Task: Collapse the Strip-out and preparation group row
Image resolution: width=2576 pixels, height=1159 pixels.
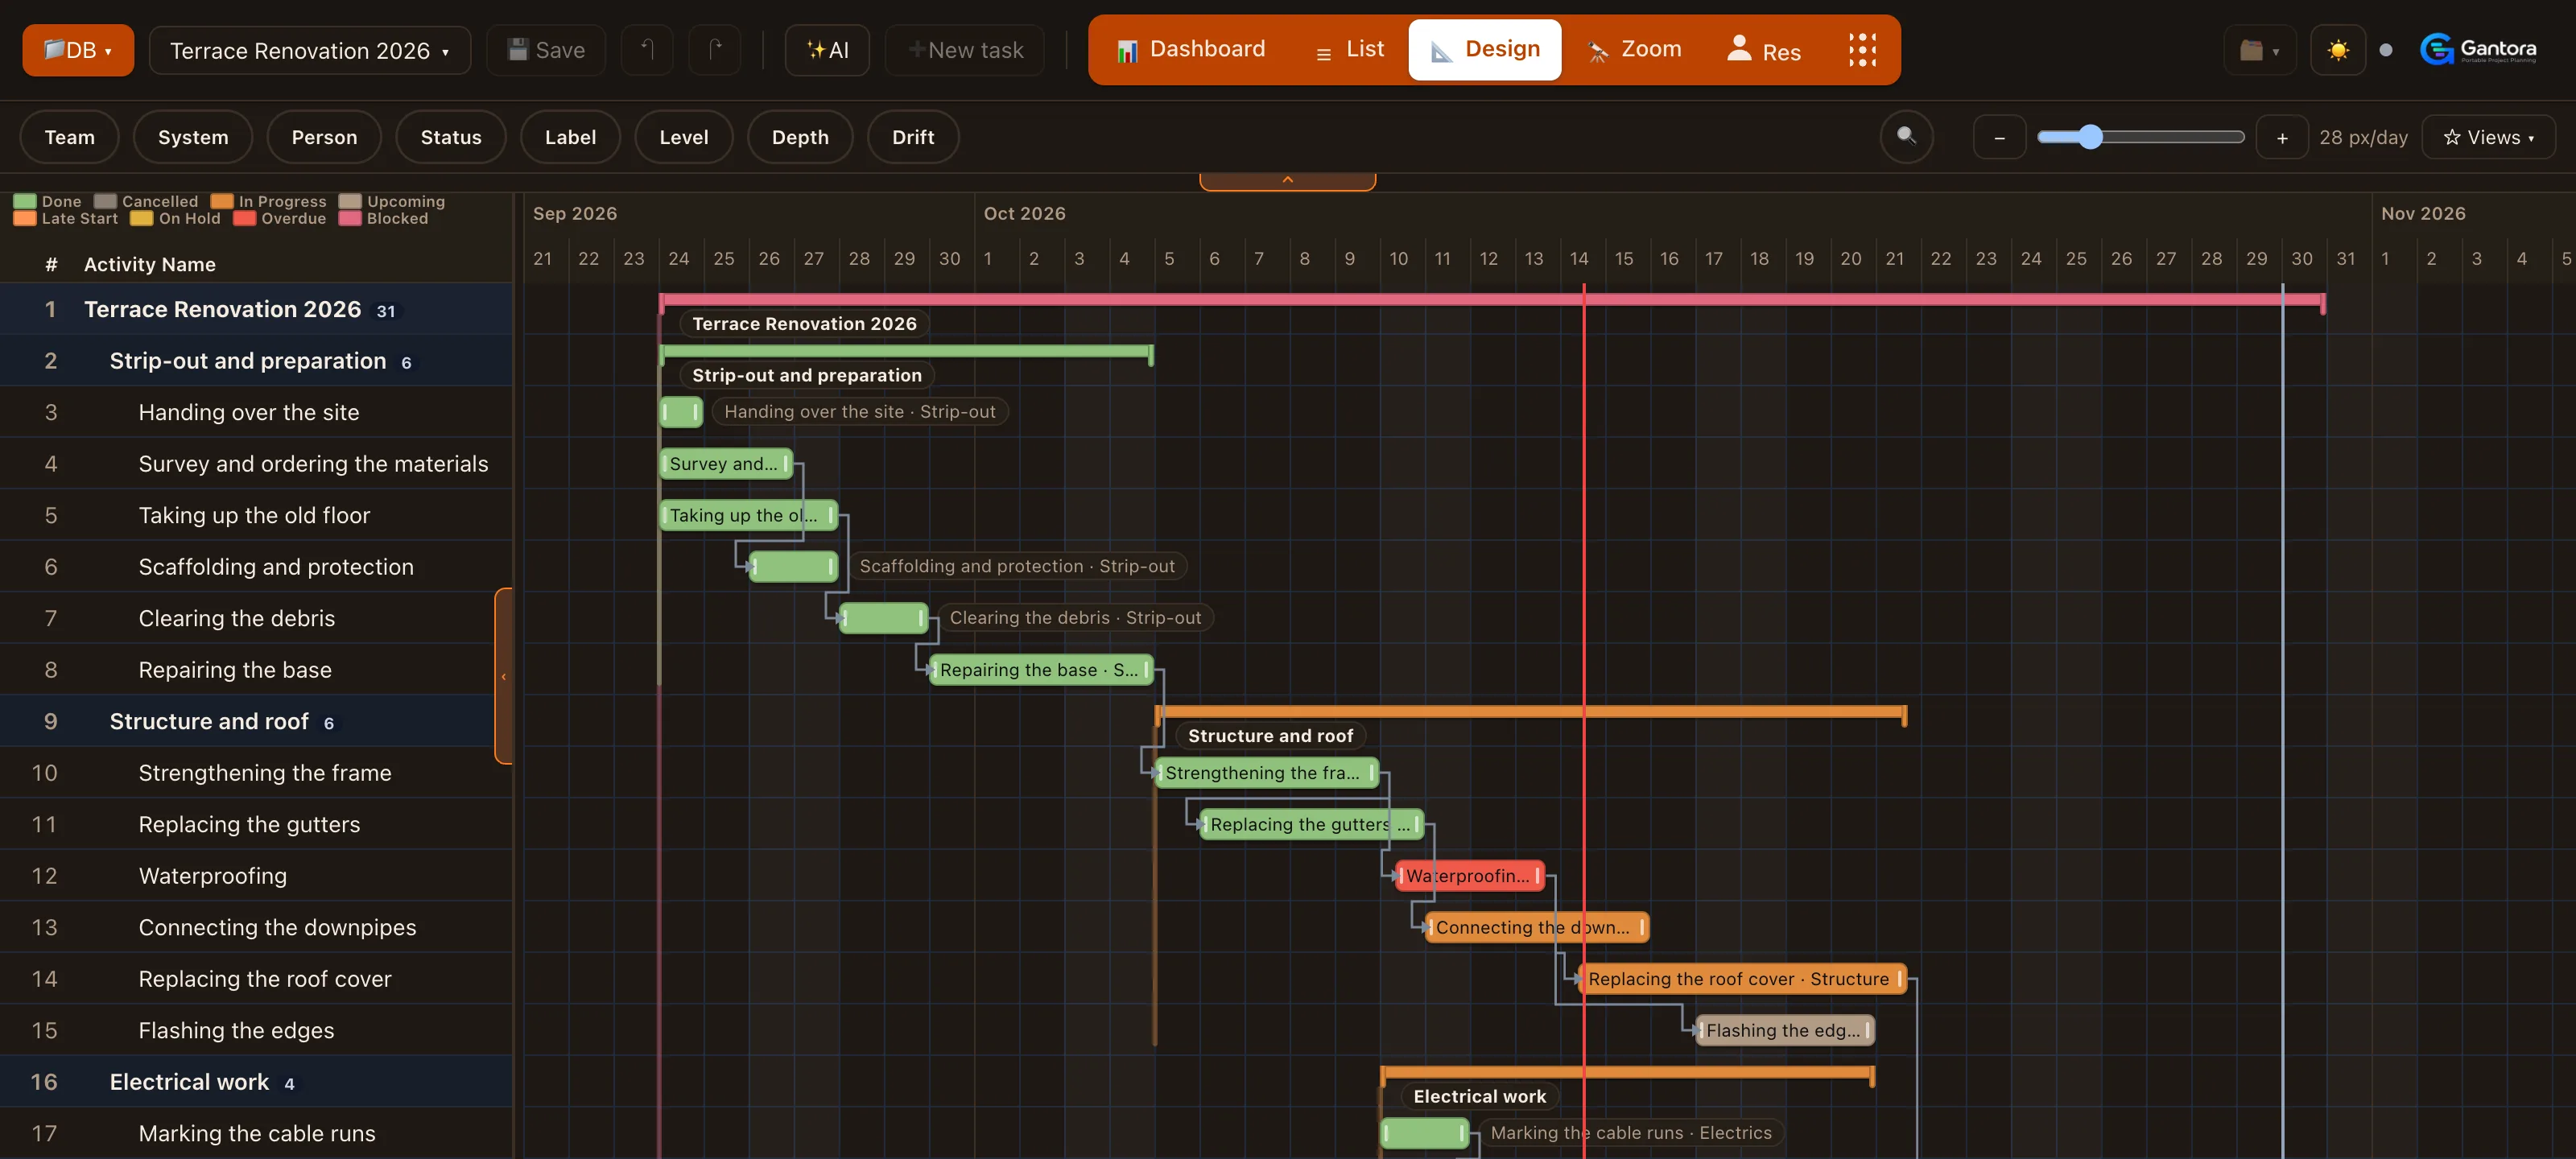Action: [x=256, y=360]
